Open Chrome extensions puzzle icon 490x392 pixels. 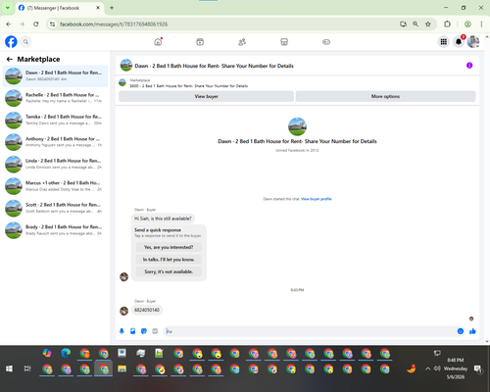[x=447, y=24]
